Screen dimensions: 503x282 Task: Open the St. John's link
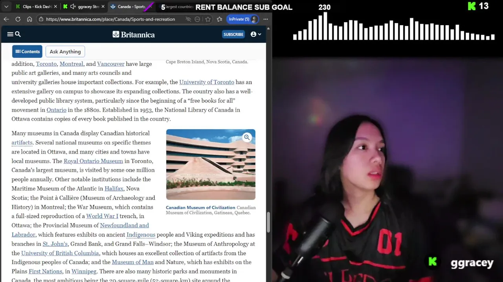click(x=55, y=244)
